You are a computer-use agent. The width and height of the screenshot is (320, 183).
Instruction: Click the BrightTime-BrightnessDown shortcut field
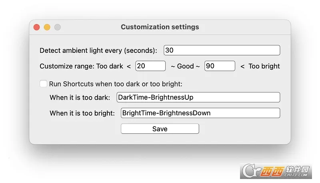200,113
